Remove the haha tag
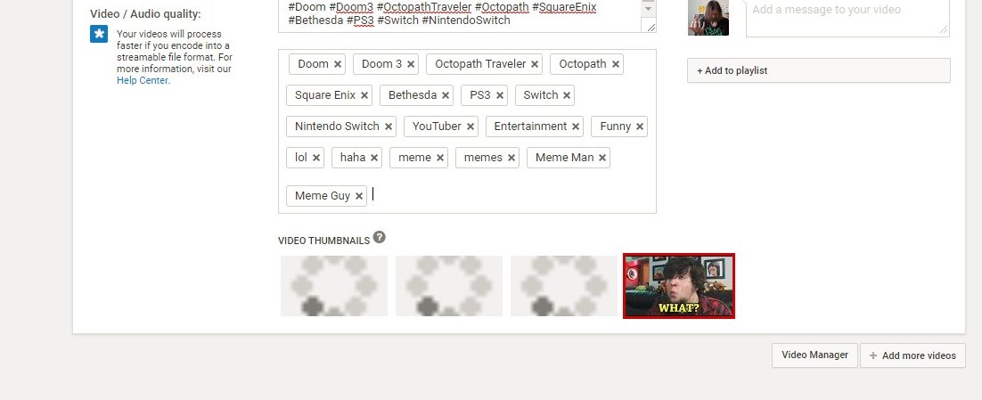This screenshot has height=400, width=982. (x=374, y=159)
